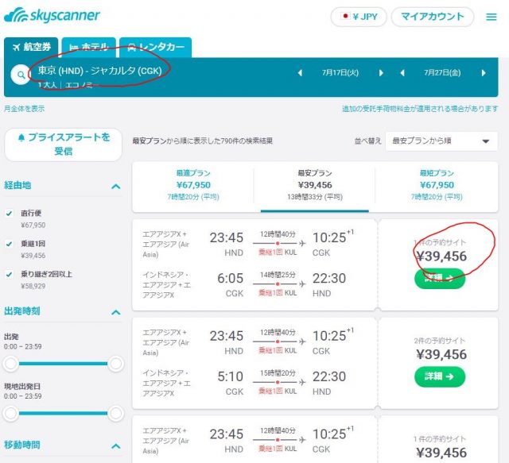This screenshot has height=463, width=509.
Task: Select the 最安プラン ¥39,456 tab
Action: coord(315,185)
